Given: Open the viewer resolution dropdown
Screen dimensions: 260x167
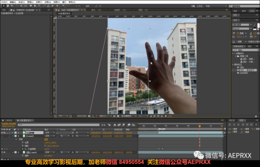Looking at the screenshot, I should click(106, 116).
